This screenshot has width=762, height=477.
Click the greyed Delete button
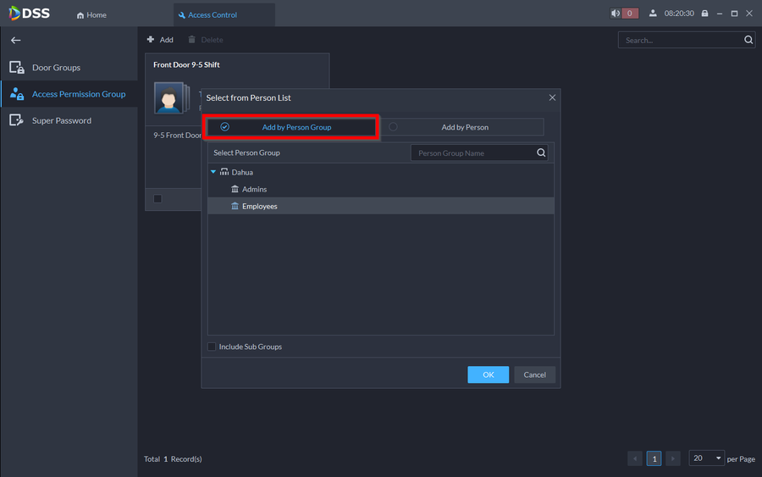pyautogui.click(x=206, y=39)
